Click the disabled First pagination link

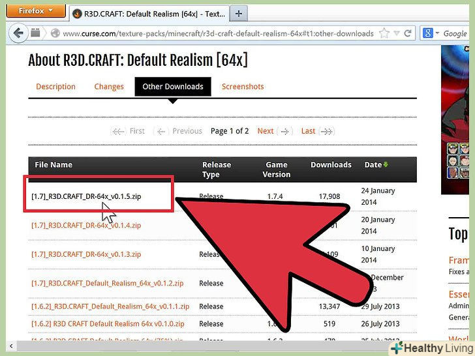point(137,131)
